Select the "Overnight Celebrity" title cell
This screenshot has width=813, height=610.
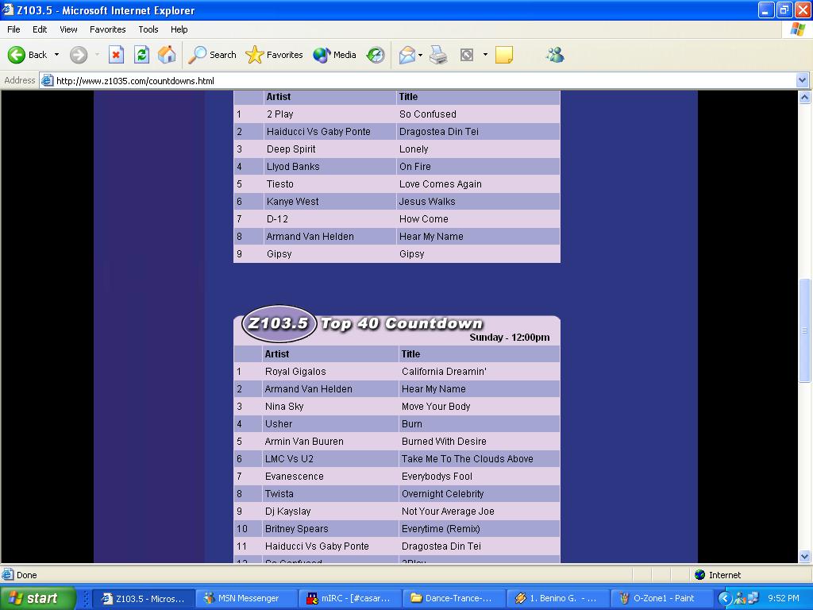coord(479,494)
